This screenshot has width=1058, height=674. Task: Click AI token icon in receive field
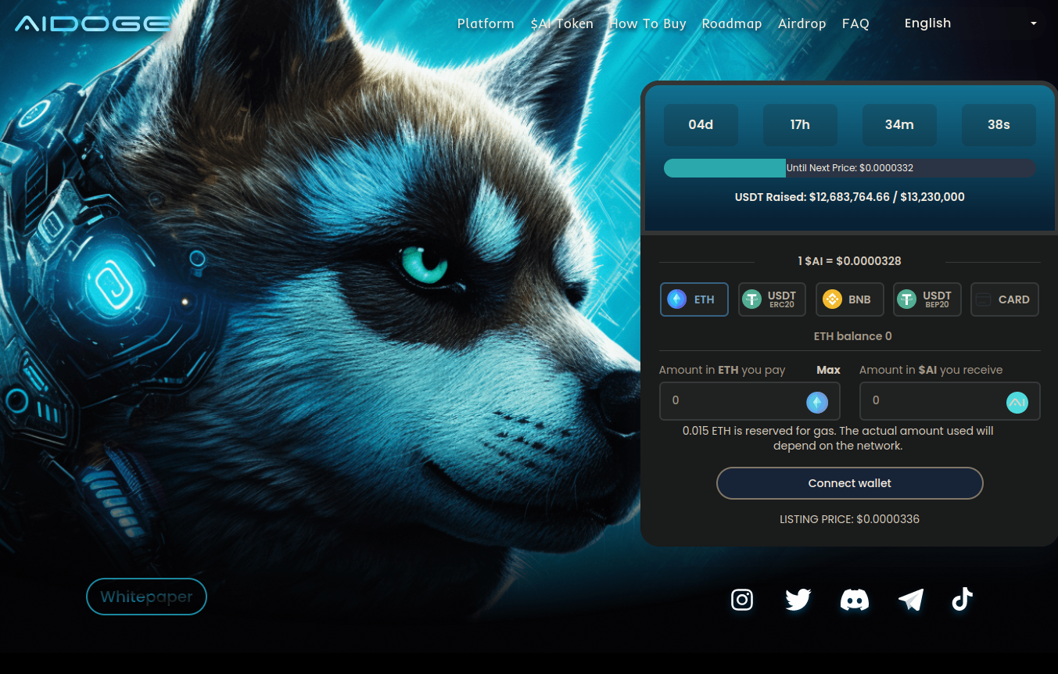pos(1017,402)
